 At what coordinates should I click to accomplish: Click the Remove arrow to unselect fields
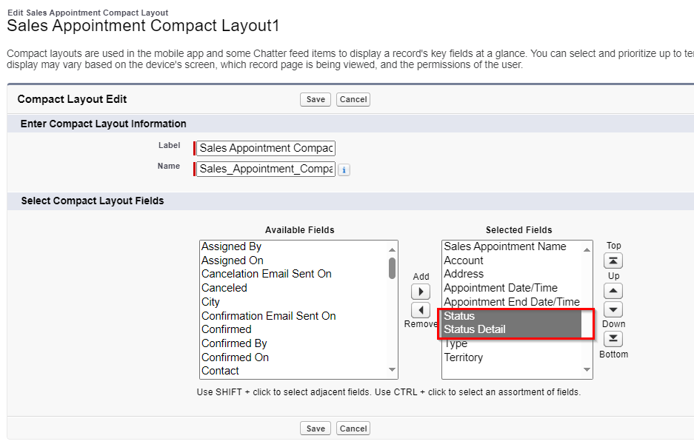(420, 309)
